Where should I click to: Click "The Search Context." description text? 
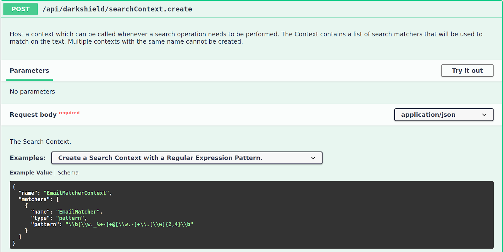coord(40,142)
